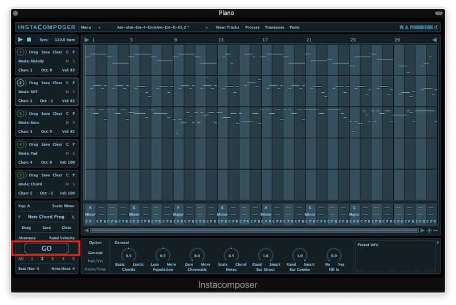Mute track 1 Melody
The height and width of the screenshot is (305, 456).
pos(67,61)
